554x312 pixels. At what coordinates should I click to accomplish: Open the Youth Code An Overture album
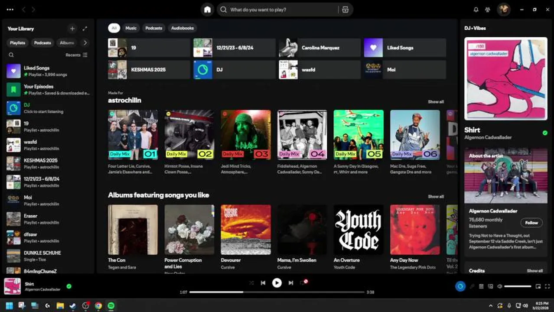coord(358,230)
